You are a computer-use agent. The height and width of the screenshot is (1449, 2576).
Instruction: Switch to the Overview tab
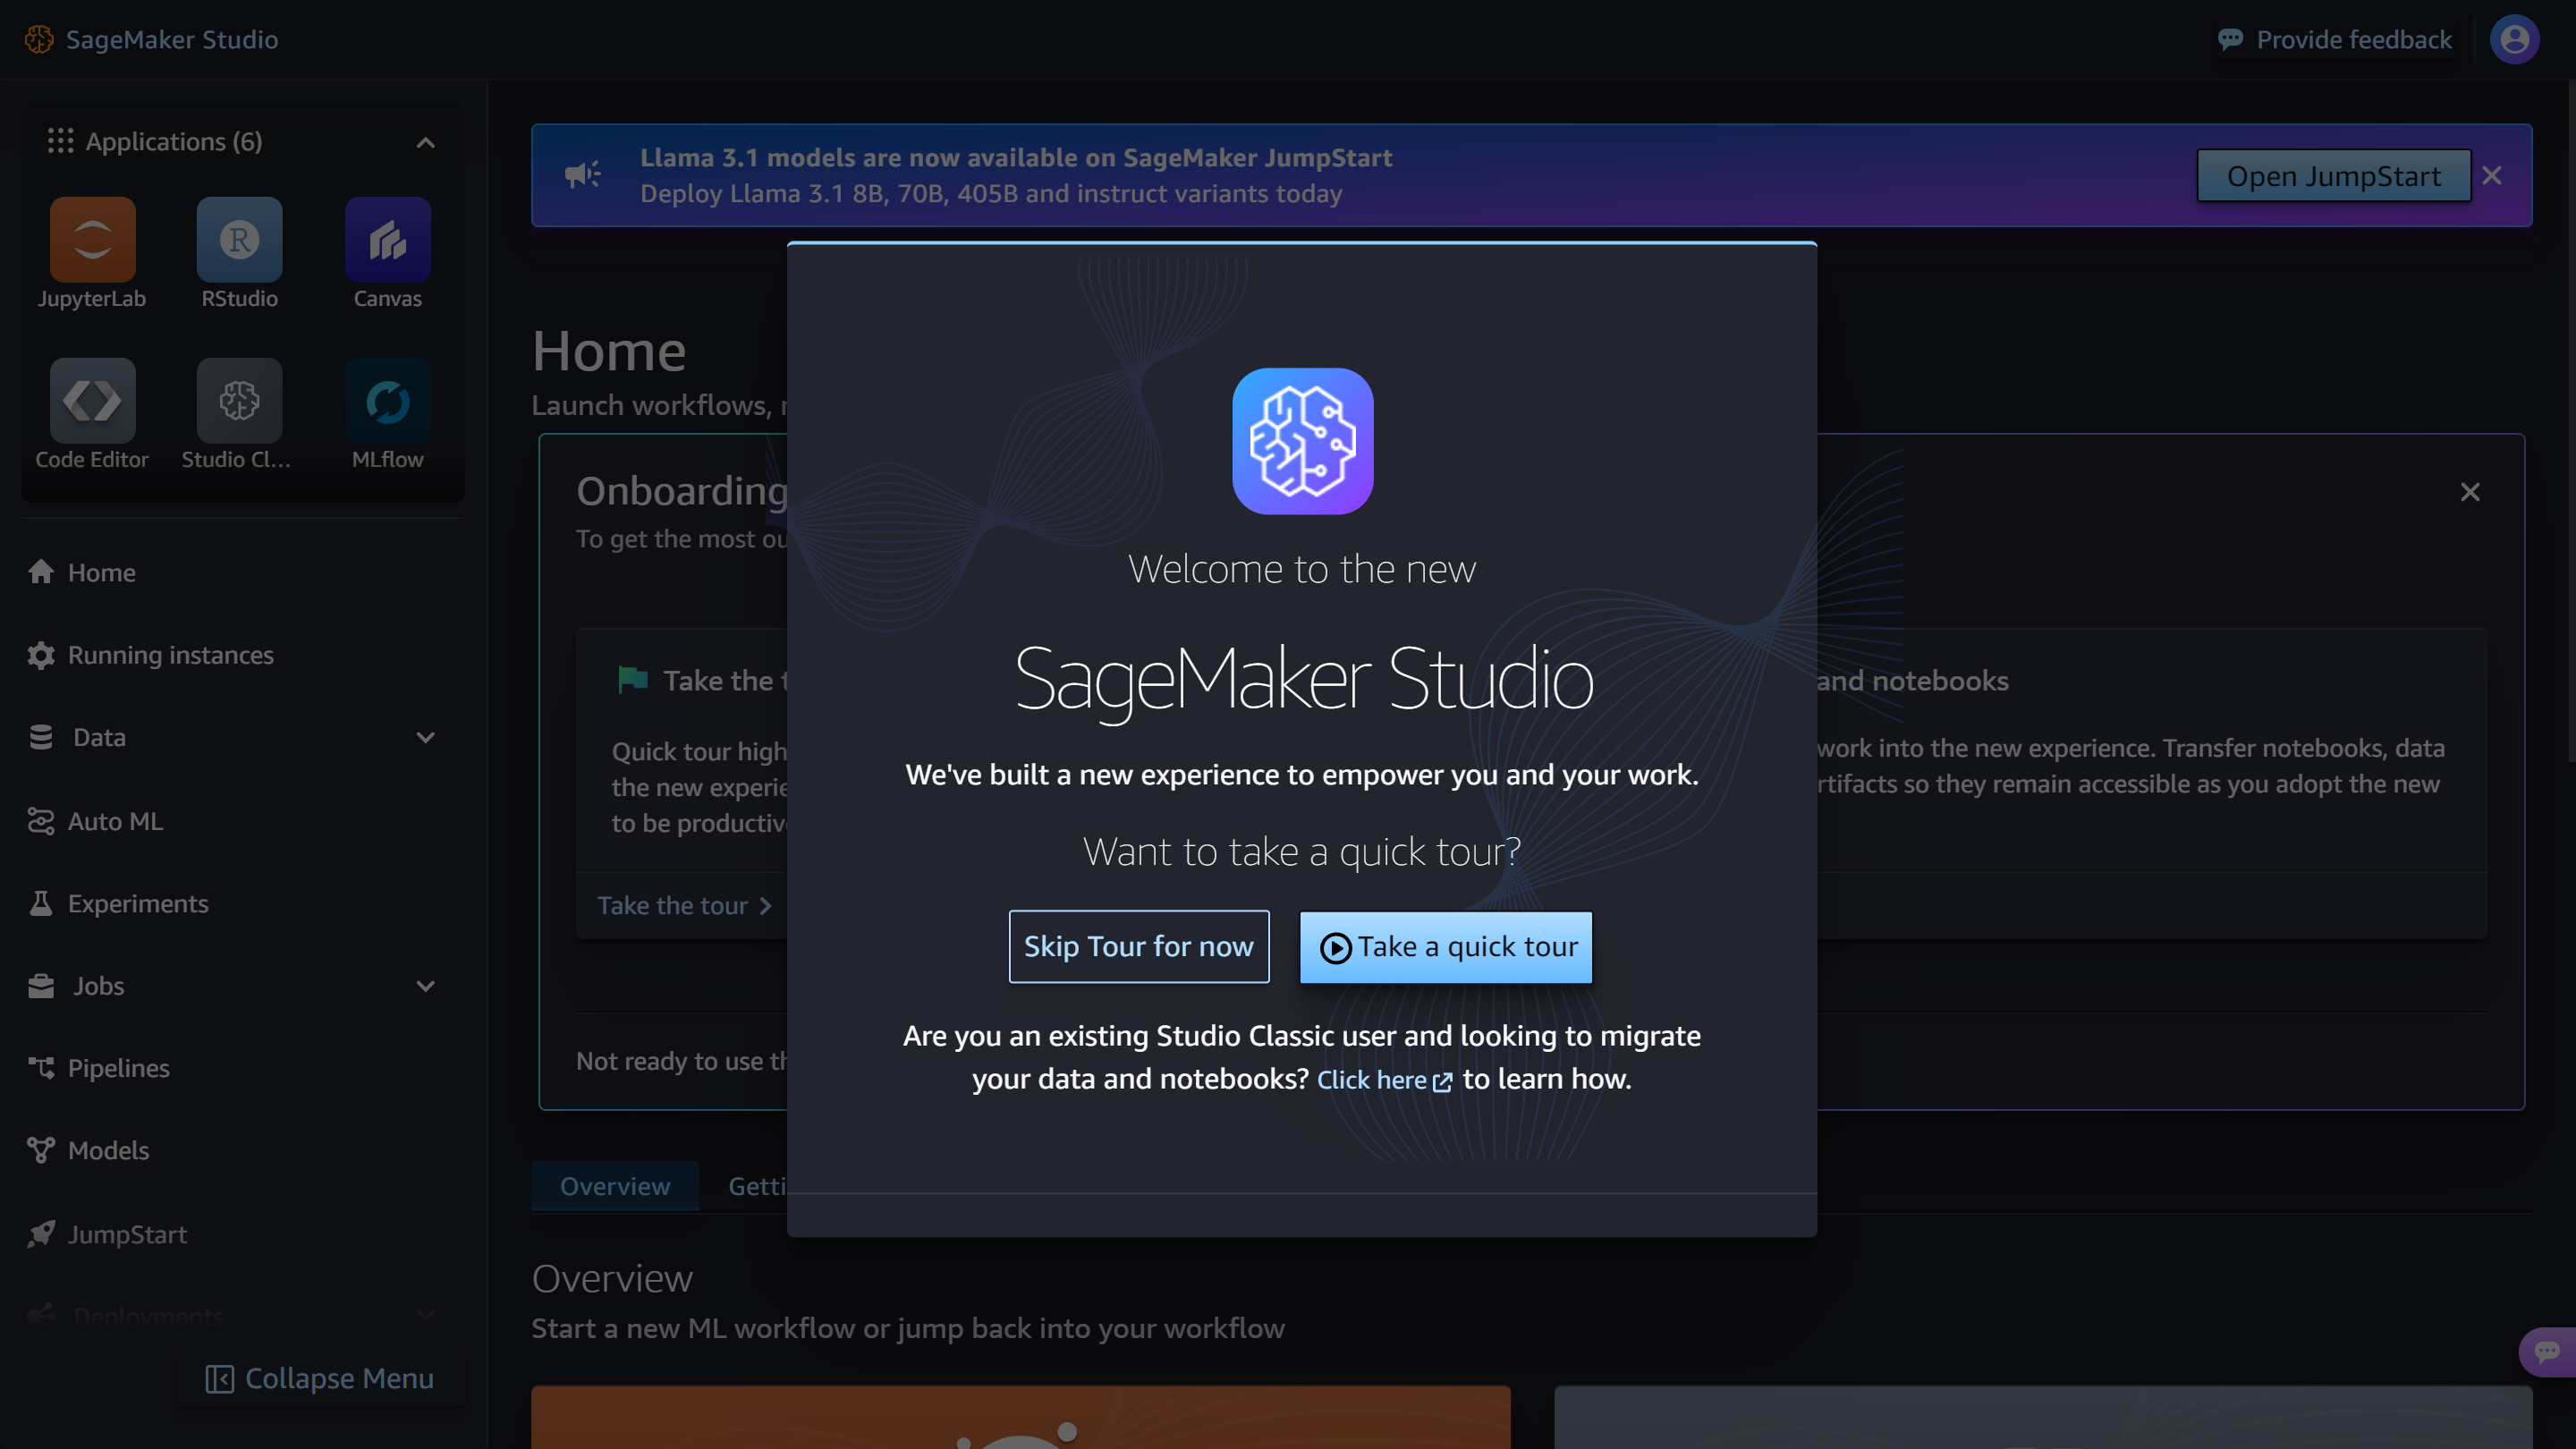pos(614,1186)
